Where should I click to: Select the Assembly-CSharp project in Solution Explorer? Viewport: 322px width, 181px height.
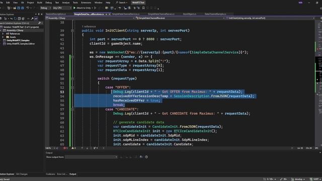point(15,30)
